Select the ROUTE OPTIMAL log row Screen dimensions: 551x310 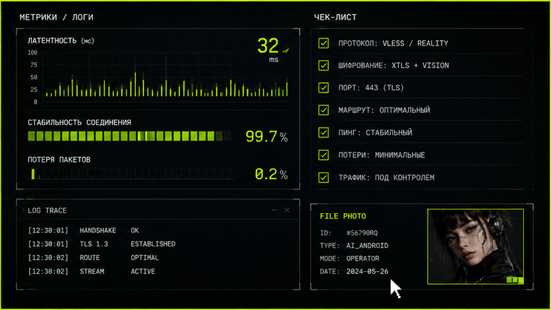coord(93,258)
